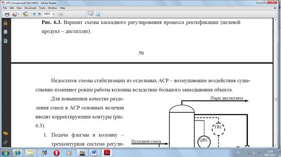Click the Print icon in the toolbar
This screenshot has height=157, width=281.
pyautogui.click(x=7, y=14)
